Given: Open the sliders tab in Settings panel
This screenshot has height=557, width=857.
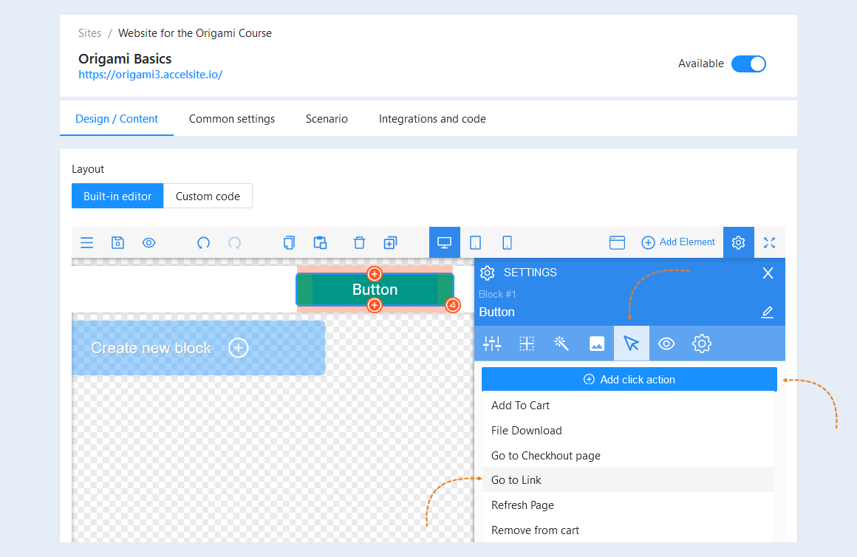Looking at the screenshot, I should coord(492,344).
